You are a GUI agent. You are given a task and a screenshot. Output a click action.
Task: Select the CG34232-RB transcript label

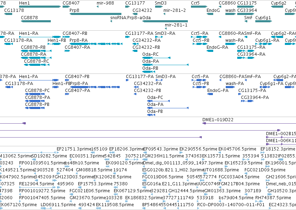[x=146, y=47]
